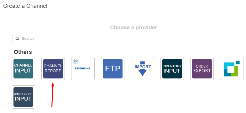Click the Create a Channel title

(25, 6)
